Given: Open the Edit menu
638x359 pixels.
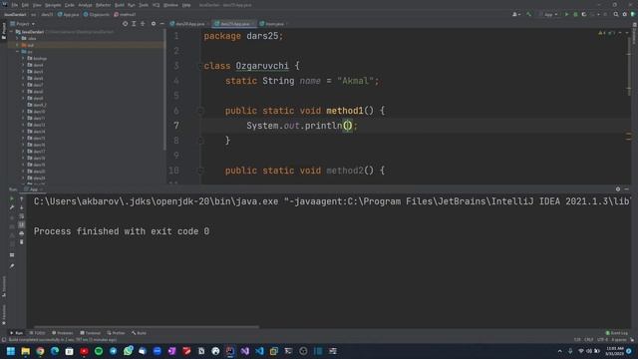Looking at the screenshot, I should click(25, 5).
